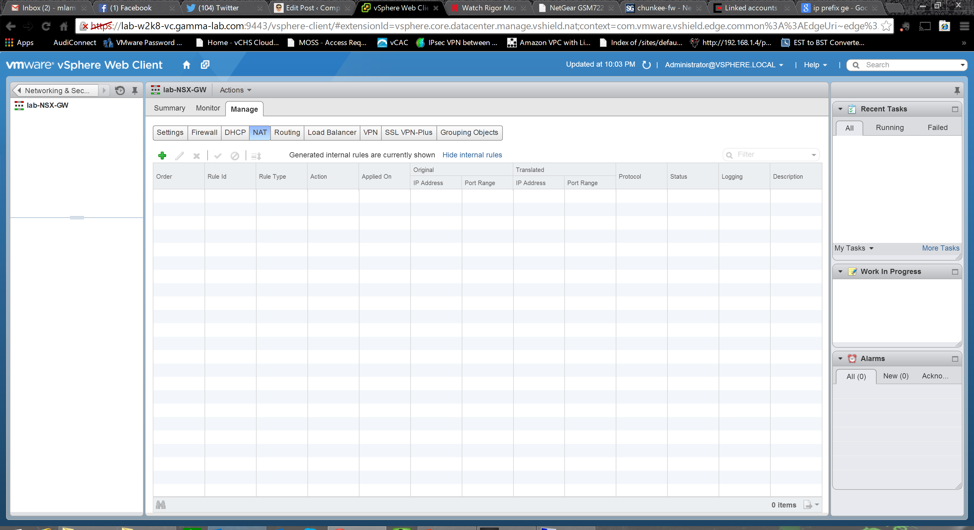Collapse the Recent Tasks section
This screenshot has width=974, height=530.
pyautogui.click(x=840, y=109)
